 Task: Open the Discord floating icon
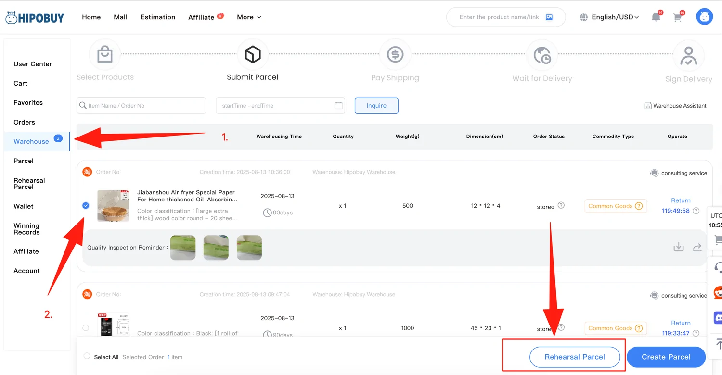pos(717,317)
